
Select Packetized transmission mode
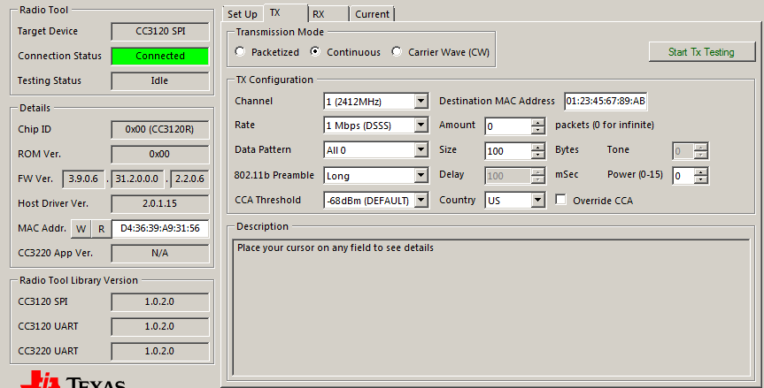267,52
